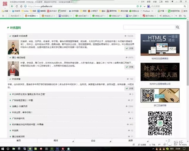Open the 帮助 menu
The image size is (189, 151).
[167, 2]
